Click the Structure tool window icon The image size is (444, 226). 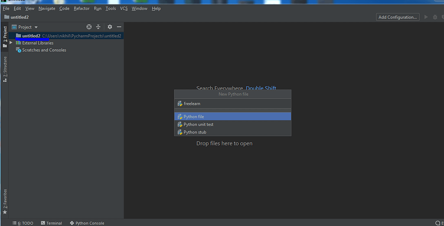click(4, 80)
